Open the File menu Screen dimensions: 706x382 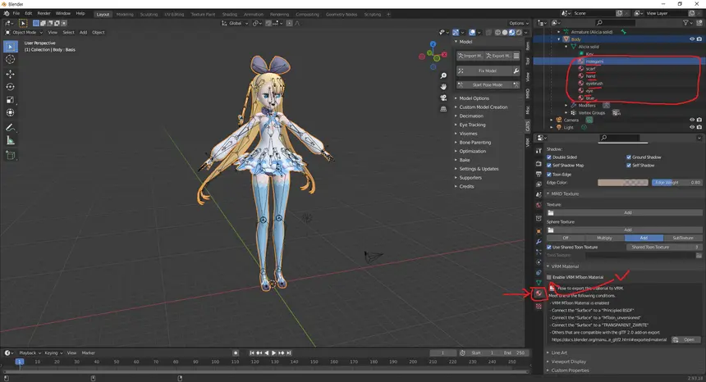tap(16, 13)
